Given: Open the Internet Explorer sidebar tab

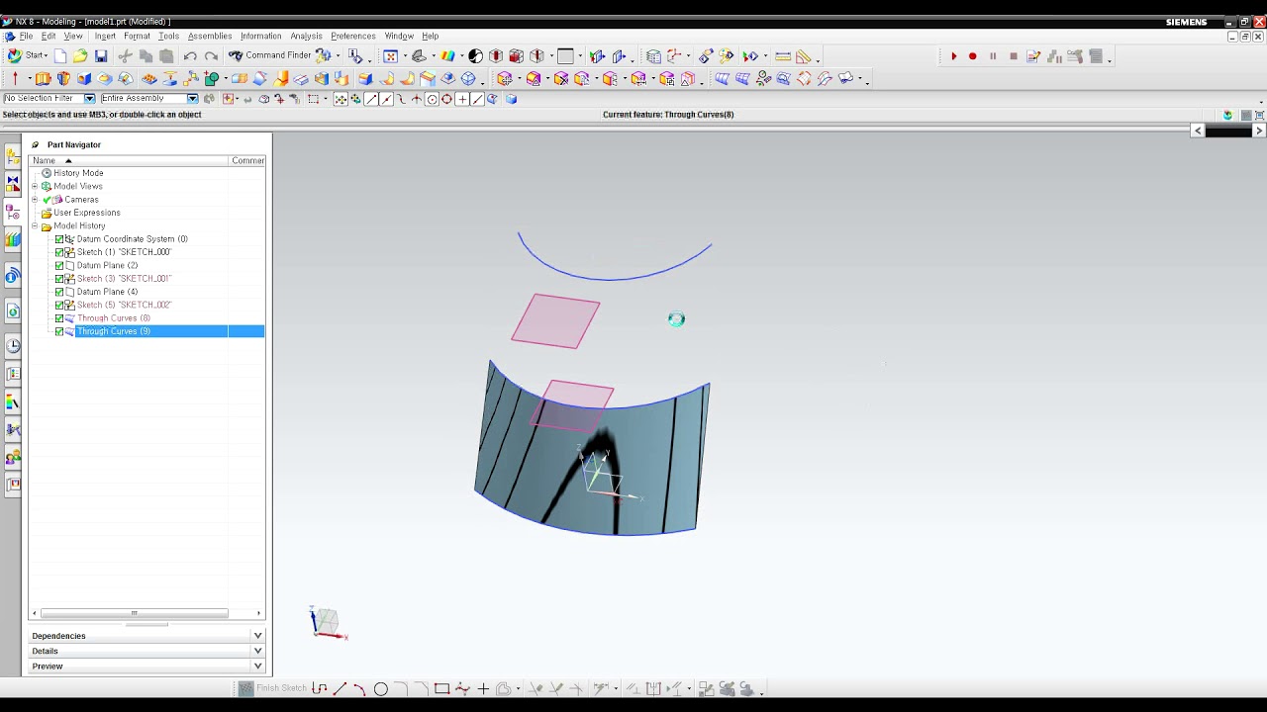Looking at the screenshot, I should pyautogui.click(x=13, y=276).
